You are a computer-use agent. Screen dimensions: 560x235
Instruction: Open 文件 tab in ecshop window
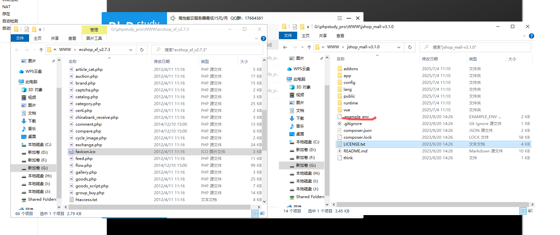20,38
